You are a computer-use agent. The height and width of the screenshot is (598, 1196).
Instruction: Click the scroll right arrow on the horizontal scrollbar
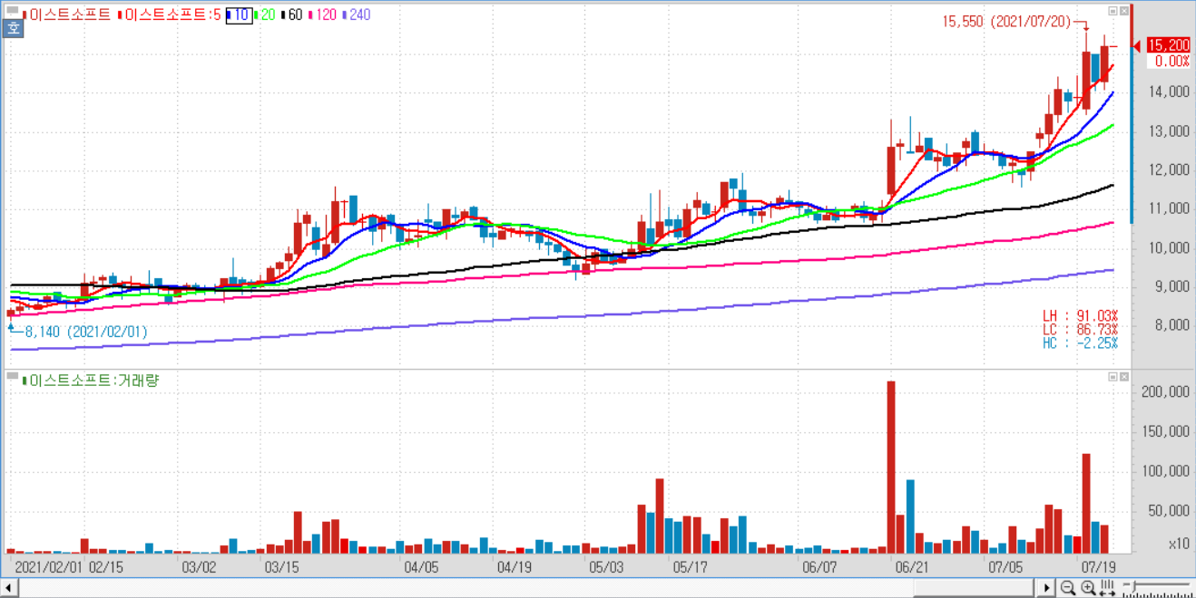tap(1047, 589)
